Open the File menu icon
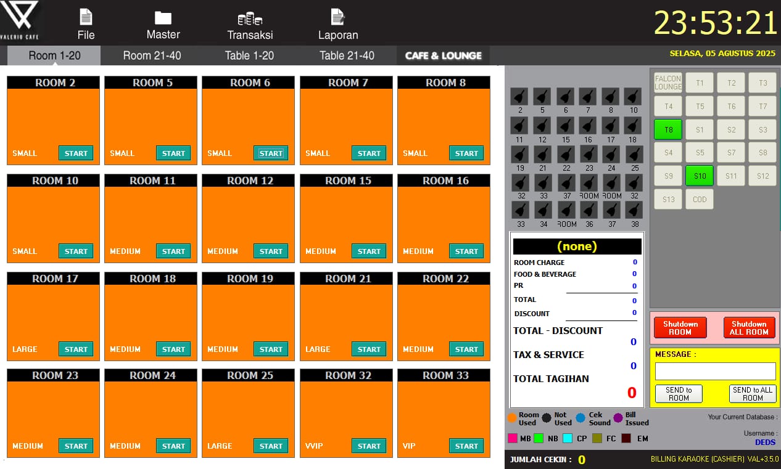 tap(86, 18)
